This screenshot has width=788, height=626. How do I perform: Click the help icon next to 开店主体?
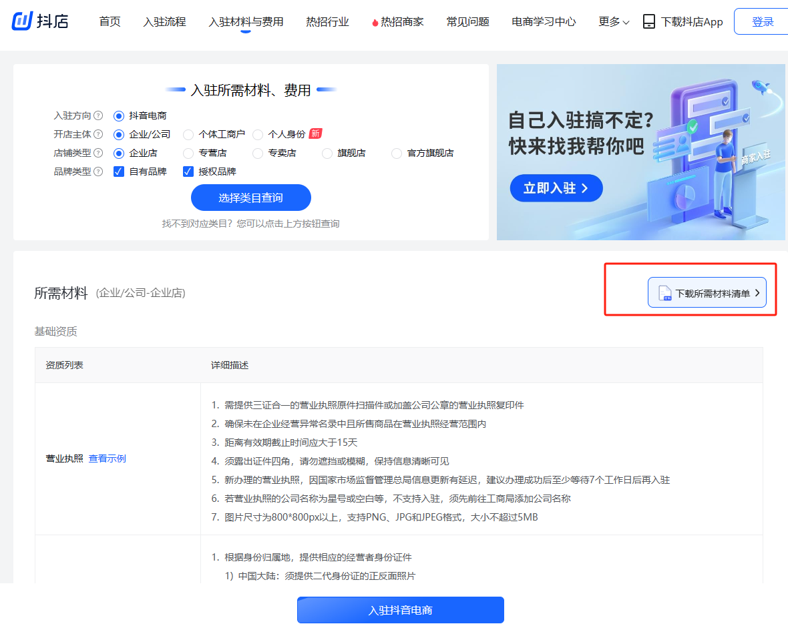99,134
